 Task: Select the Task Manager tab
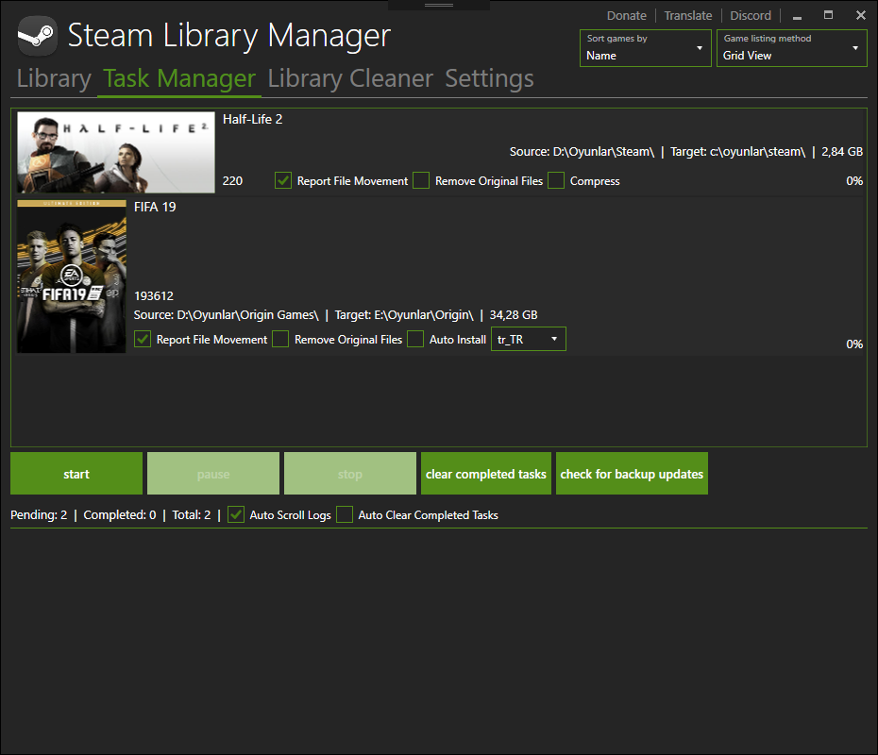click(x=179, y=79)
